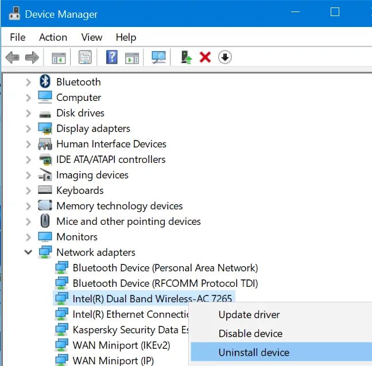
Task: Click the Imaging devices category icon
Action: [45, 175]
